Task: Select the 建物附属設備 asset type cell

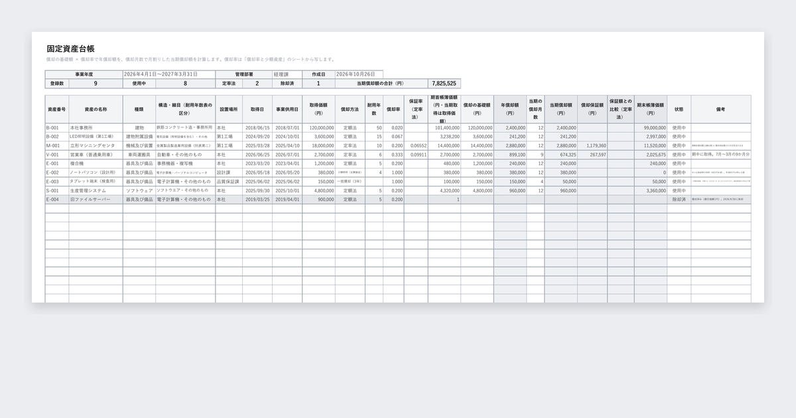Action: 139,137
